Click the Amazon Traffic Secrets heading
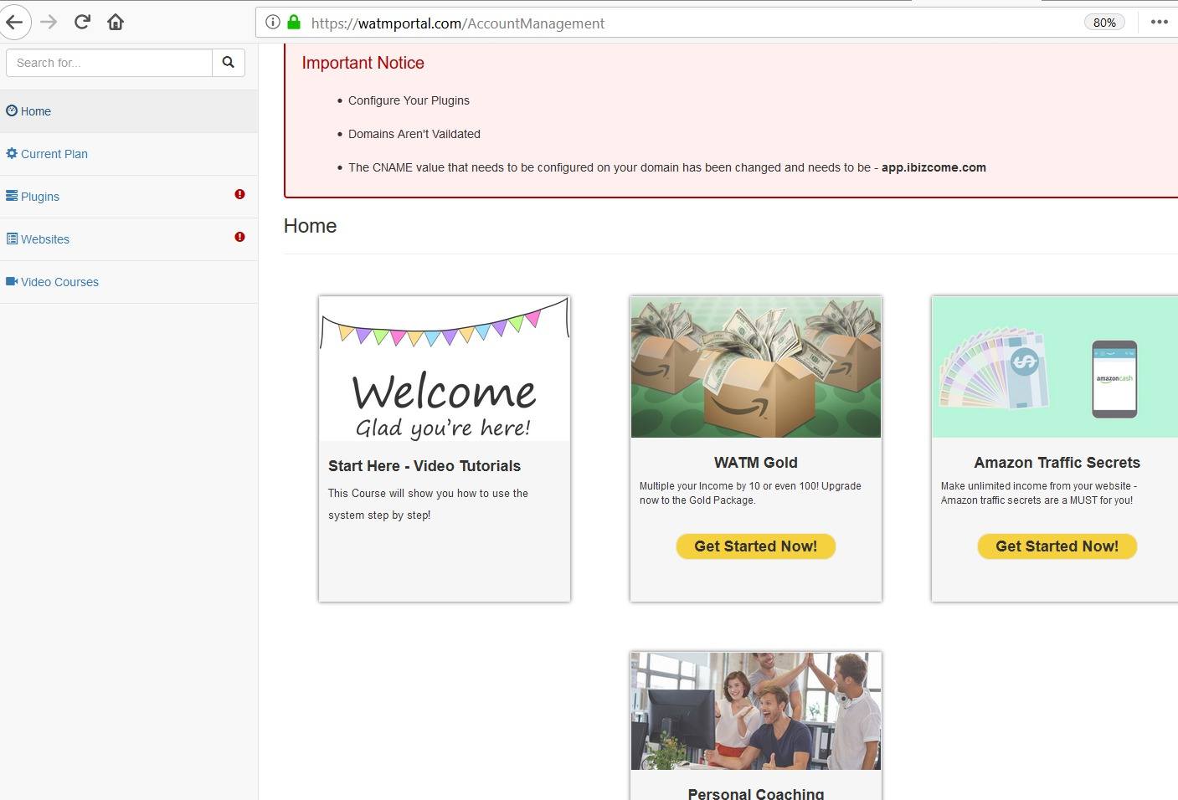Screen dimensions: 1178x800 (x=1057, y=463)
